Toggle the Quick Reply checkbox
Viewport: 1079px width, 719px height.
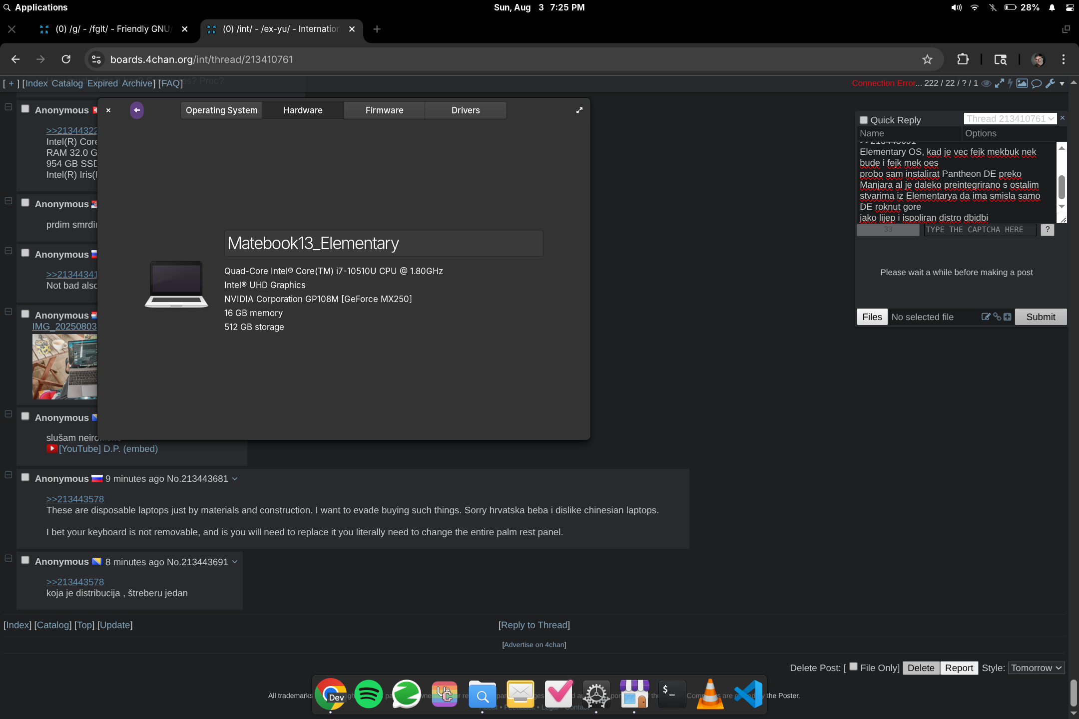(x=864, y=120)
